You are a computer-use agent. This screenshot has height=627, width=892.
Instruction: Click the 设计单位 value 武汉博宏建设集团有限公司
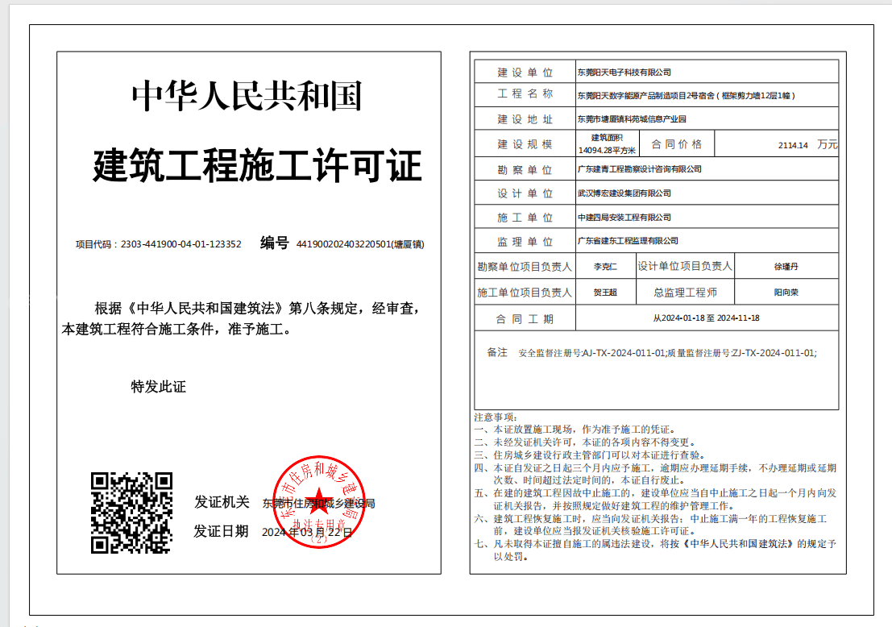tap(624, 193)
